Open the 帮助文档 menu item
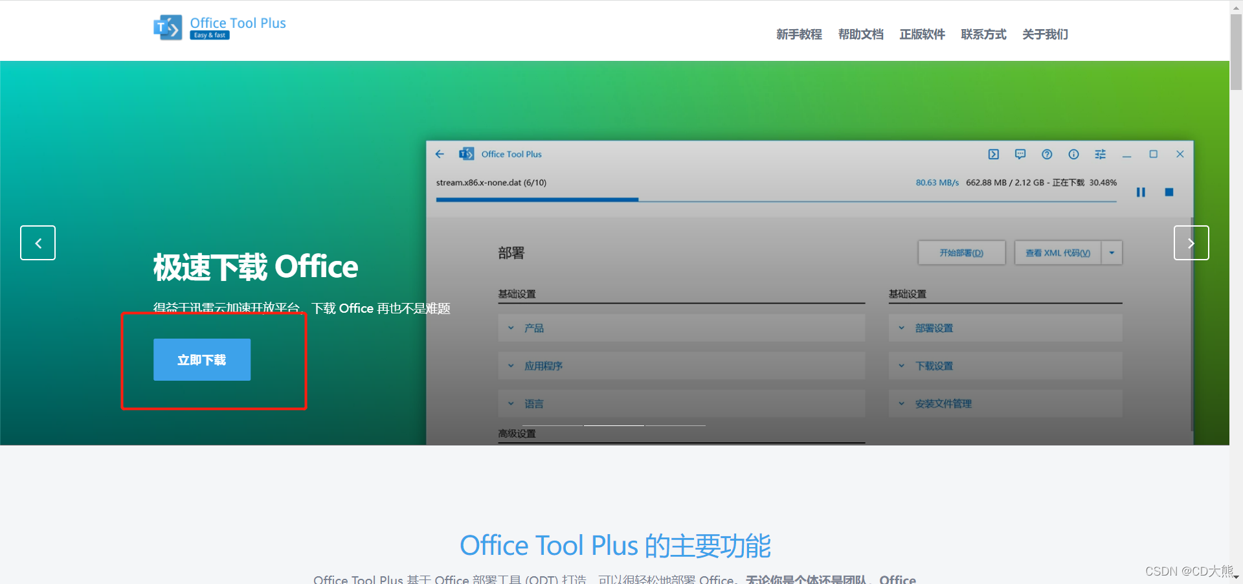Image resolution: width=1243 pixels, height=584 pixels. tap(860, 34)
